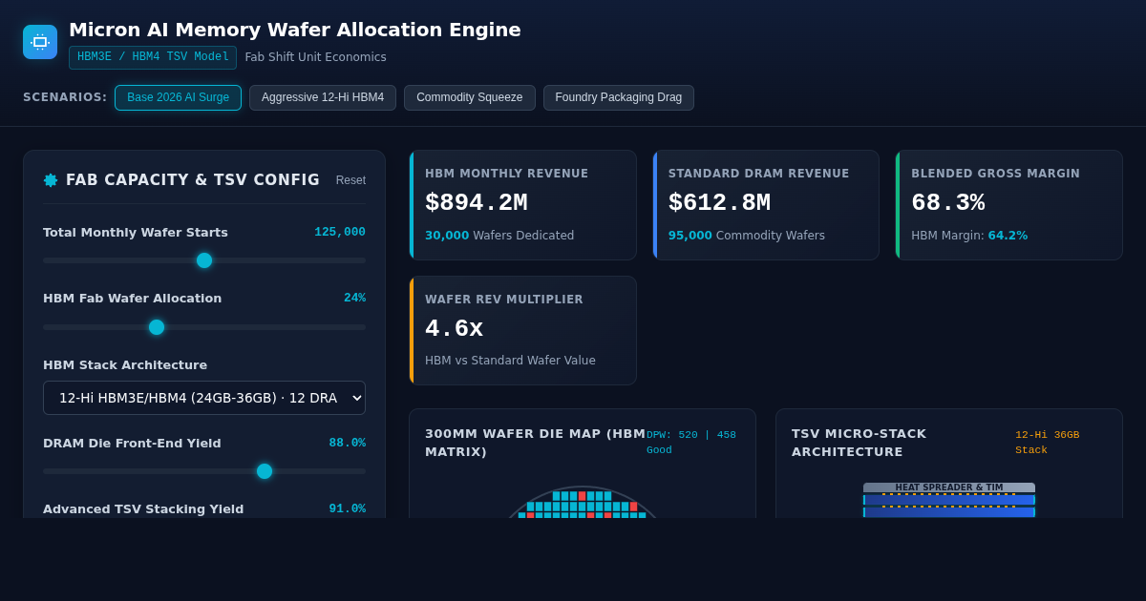This screenshot has width=1146, height=601.
Task: Click the 88.0% front-end yield value
Action: point(348,443)
